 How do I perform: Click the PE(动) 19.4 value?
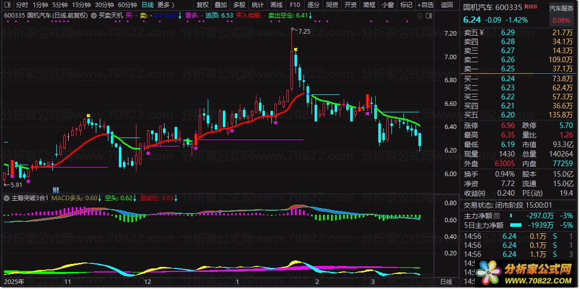coord(567,193)
